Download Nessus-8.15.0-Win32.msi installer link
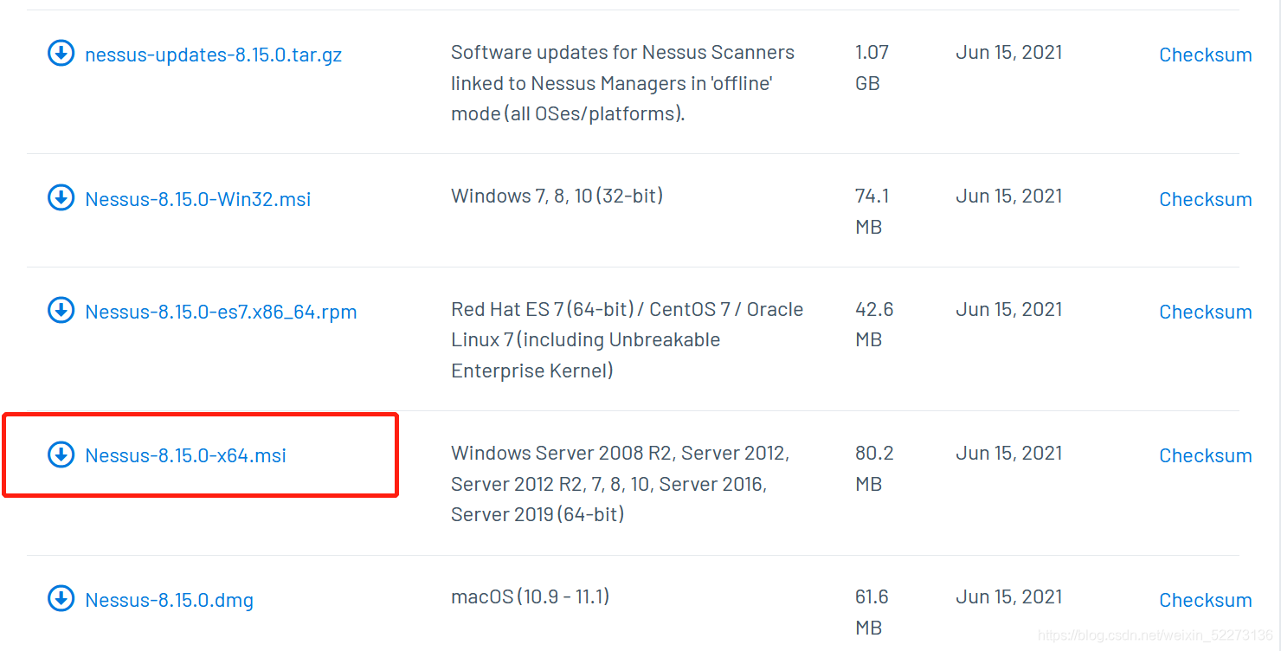The image size is (1281, 651). click(x=197, y=199)
